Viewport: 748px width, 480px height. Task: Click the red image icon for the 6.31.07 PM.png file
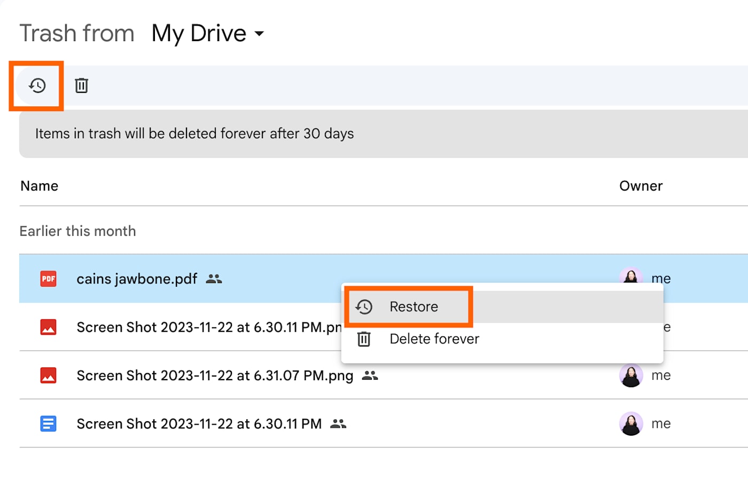click(x=49, y=375)
